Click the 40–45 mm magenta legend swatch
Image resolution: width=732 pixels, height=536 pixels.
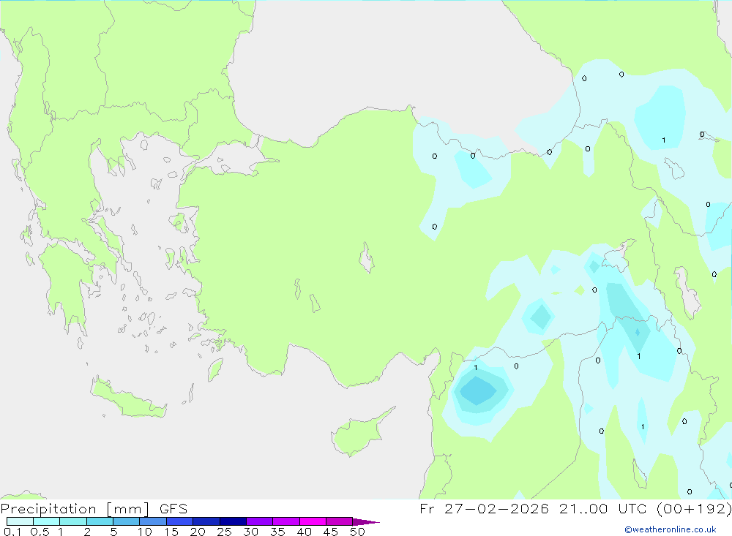click(313, 521)
